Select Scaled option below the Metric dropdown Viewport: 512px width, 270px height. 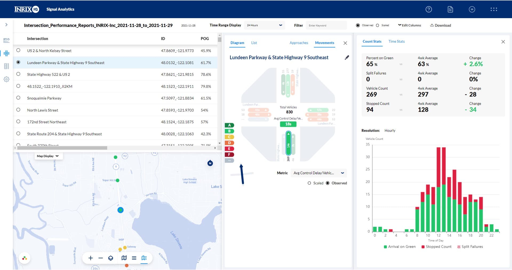click(309, 183)
